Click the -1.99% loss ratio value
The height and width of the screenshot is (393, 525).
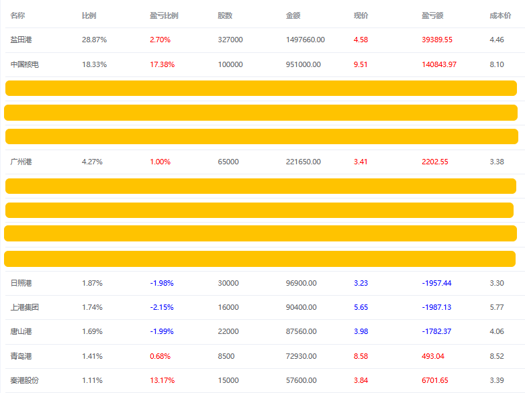coord(162,331)
